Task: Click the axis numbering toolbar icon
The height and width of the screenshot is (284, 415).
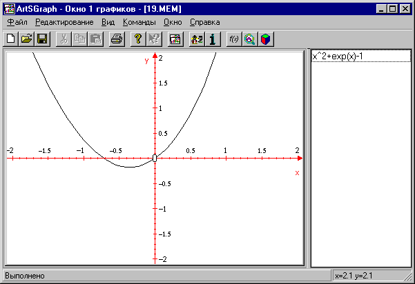Action: (x=197, y=39)
